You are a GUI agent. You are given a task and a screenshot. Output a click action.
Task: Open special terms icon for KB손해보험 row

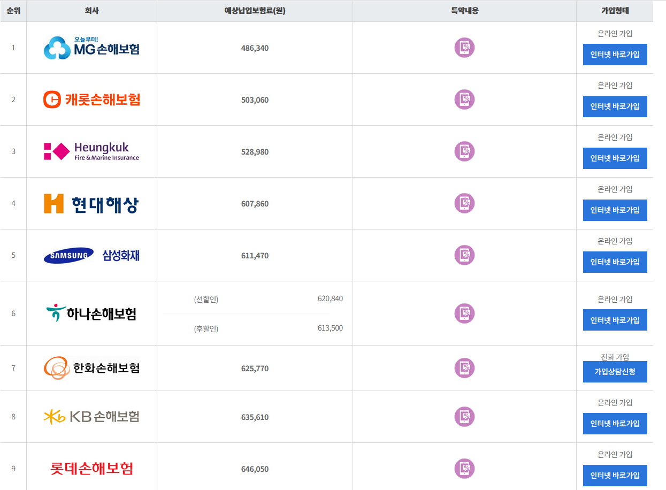click(x=464, y=417)
